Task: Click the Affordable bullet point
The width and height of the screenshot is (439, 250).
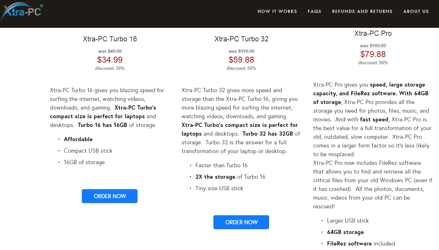Action: coord(78,139)
